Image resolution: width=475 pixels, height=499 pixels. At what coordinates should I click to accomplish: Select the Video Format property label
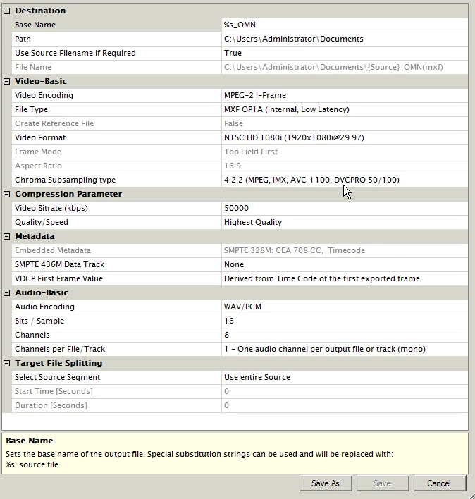click(x=40, y=137)
